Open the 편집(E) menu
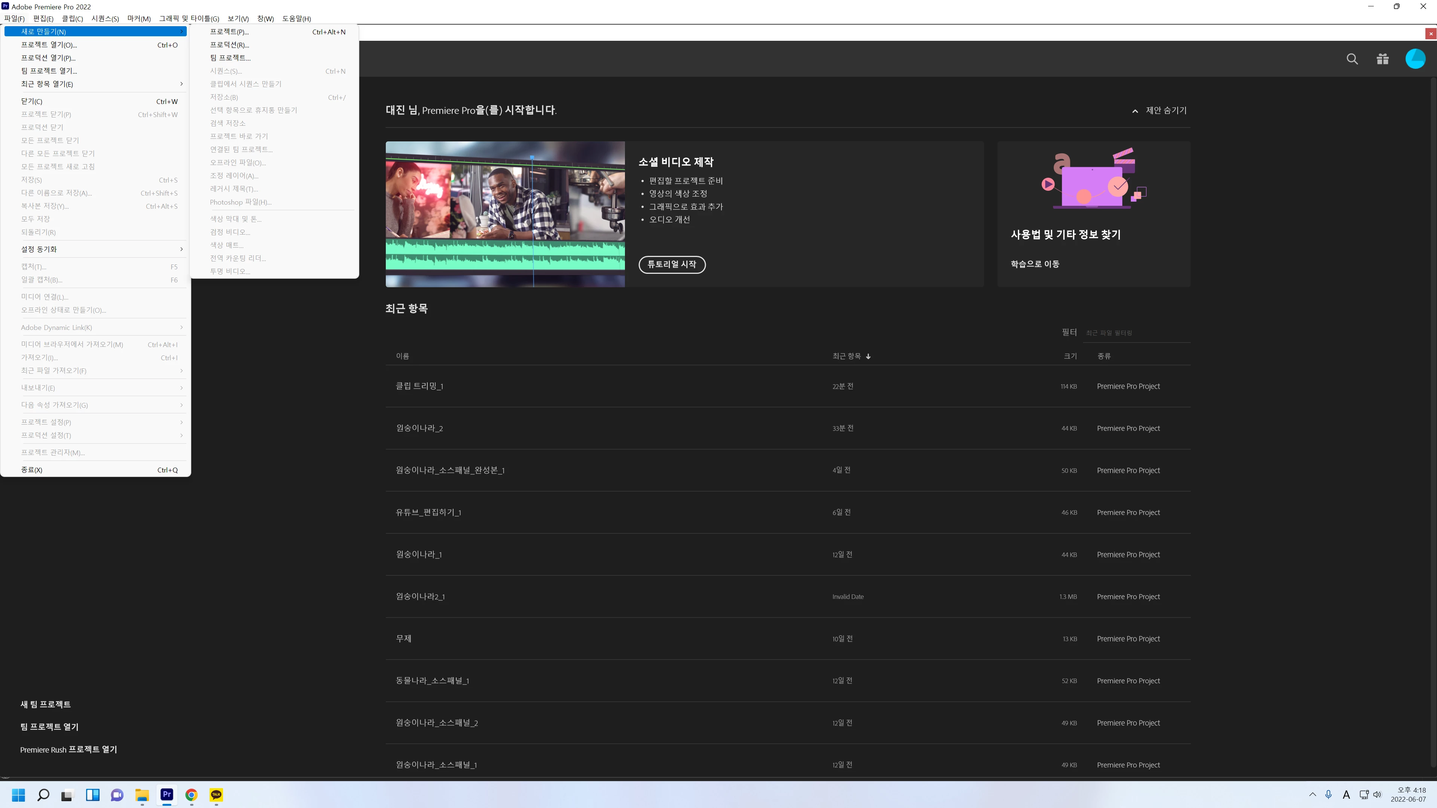Viewport: 1437px width, 808px height. point(43,18)
